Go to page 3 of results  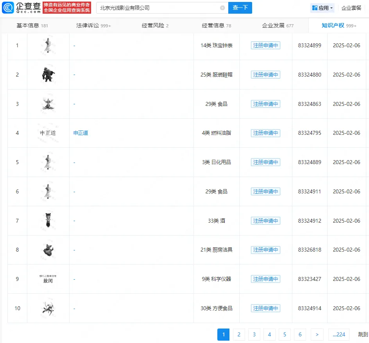click(x=254, y=334)
